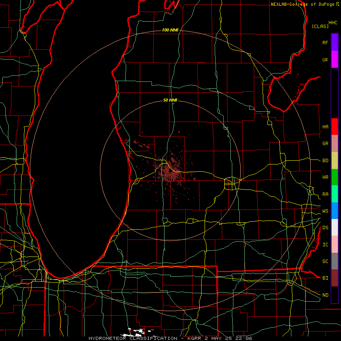Click the 'RF' legend label

tap(325, 43)
